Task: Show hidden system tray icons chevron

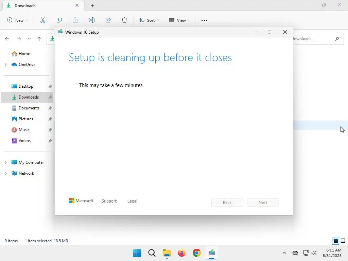Action: [x=284, y=253]
